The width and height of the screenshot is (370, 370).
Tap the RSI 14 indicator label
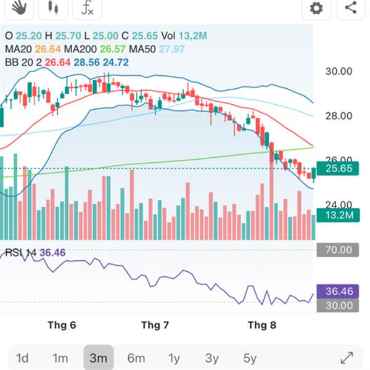click(x=20, y=252)
